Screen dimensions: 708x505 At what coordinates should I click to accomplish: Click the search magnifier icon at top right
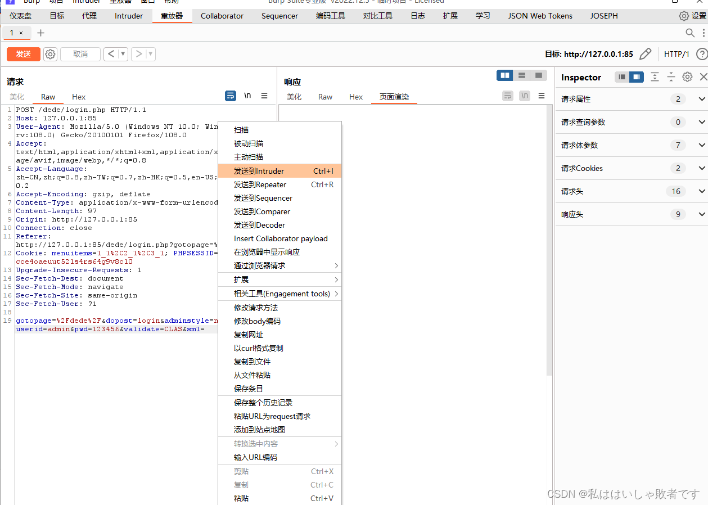(690, 33)
